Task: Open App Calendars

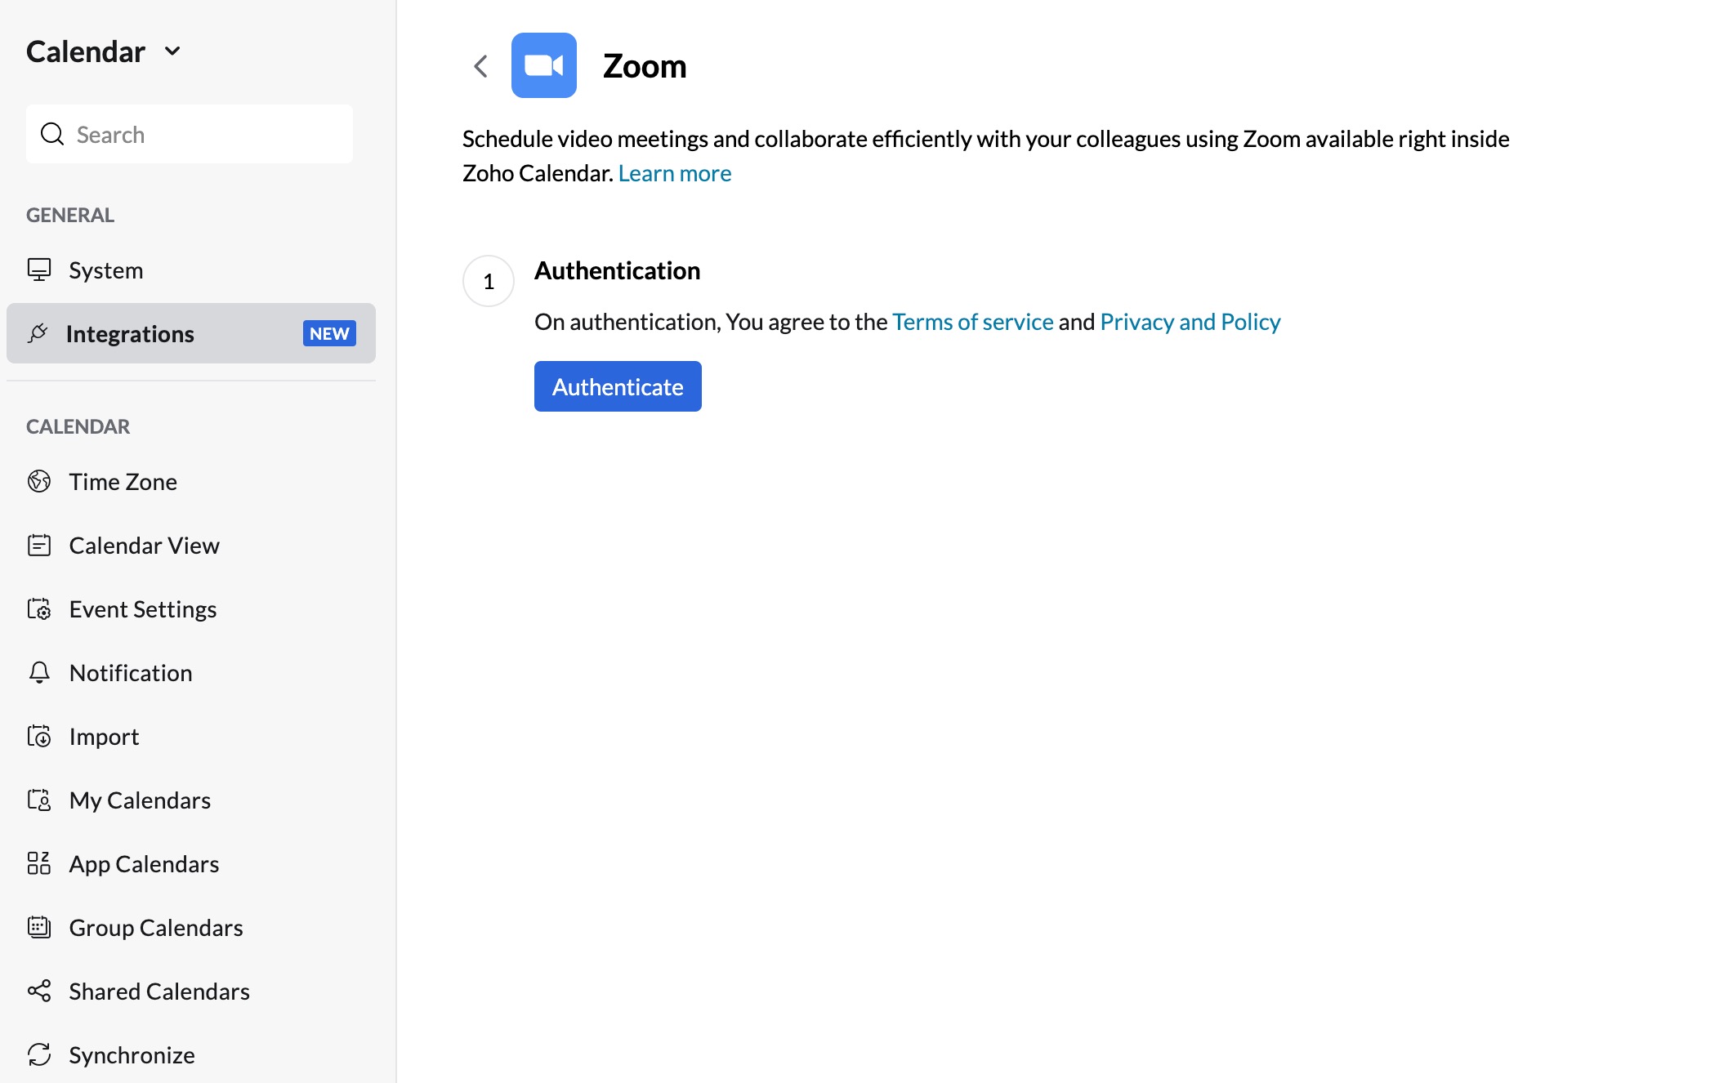Action: 191,863
